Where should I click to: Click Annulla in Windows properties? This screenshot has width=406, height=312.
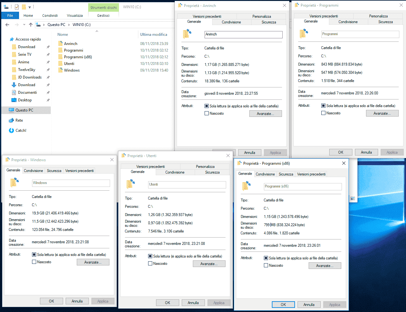click(77, 301)
